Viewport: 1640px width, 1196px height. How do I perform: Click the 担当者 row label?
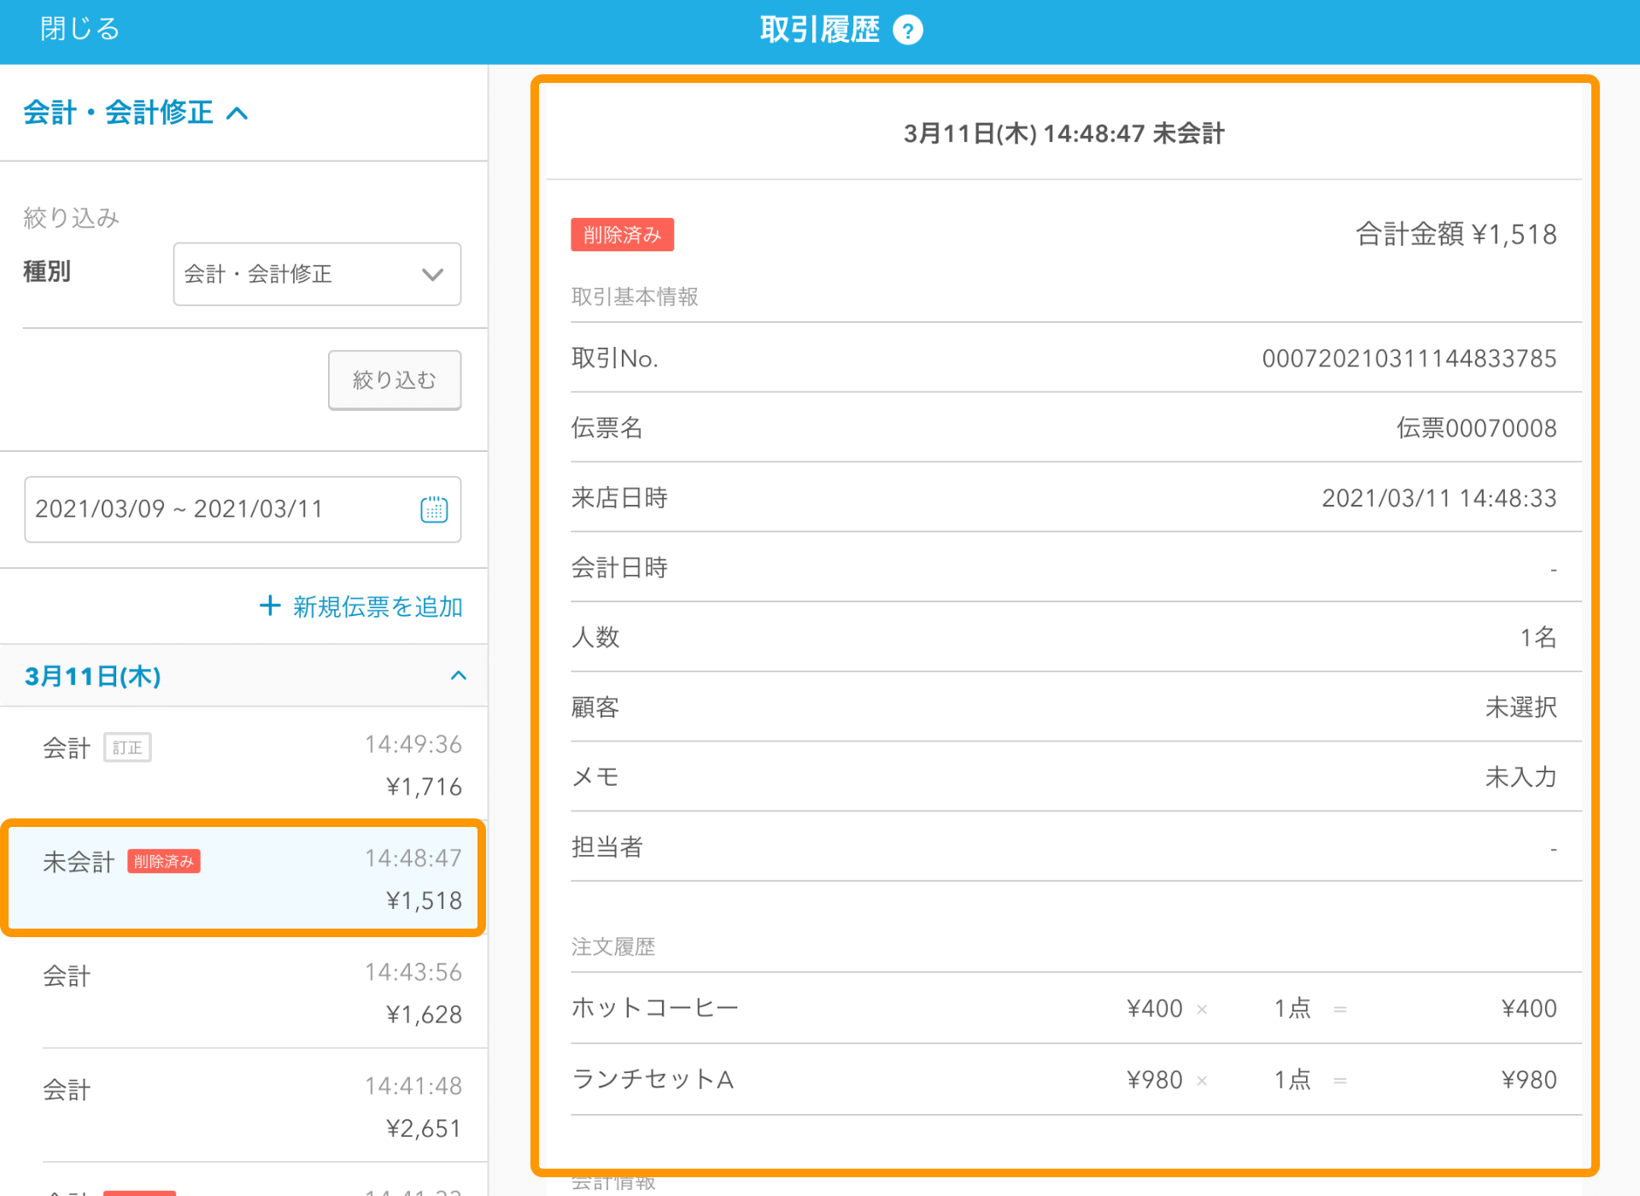(x=606, y=847)
